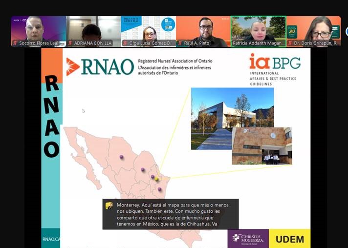Select Raúl A. Pinto's video tile
348x248 pixels.
tap(203, 31)
